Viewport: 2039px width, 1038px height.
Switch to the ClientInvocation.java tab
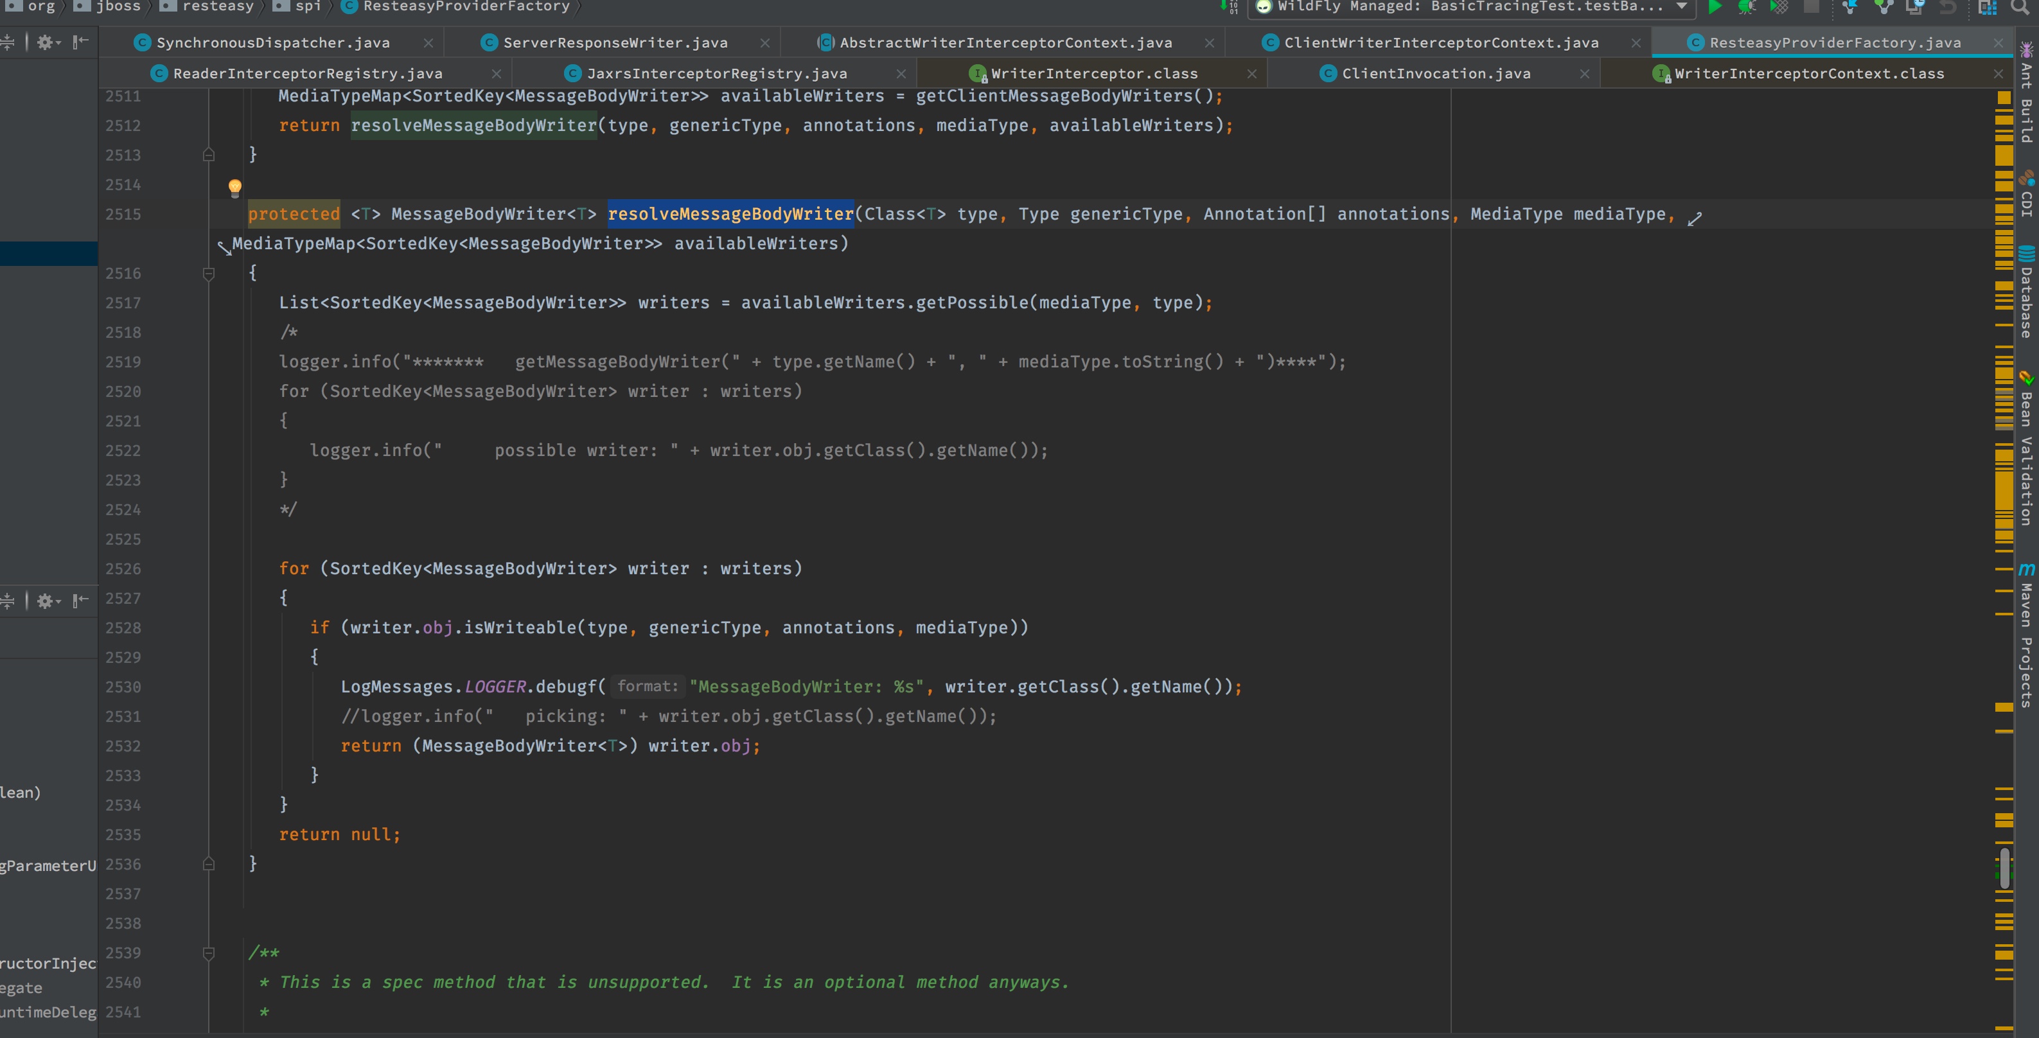click(1435, 74)
